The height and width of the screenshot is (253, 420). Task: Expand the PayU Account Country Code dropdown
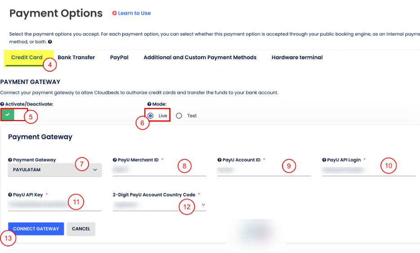pyautogui.click(x=159, y=205)
